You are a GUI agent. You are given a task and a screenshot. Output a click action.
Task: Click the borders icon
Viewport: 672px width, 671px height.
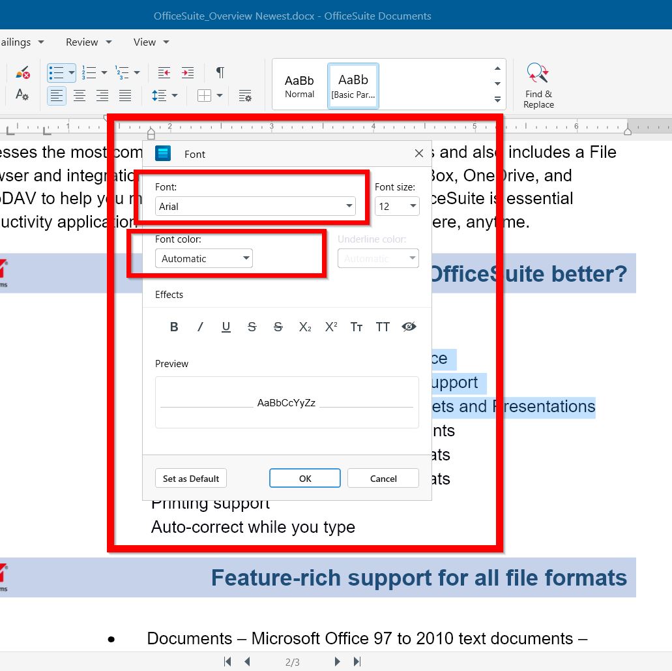(204, 95)
